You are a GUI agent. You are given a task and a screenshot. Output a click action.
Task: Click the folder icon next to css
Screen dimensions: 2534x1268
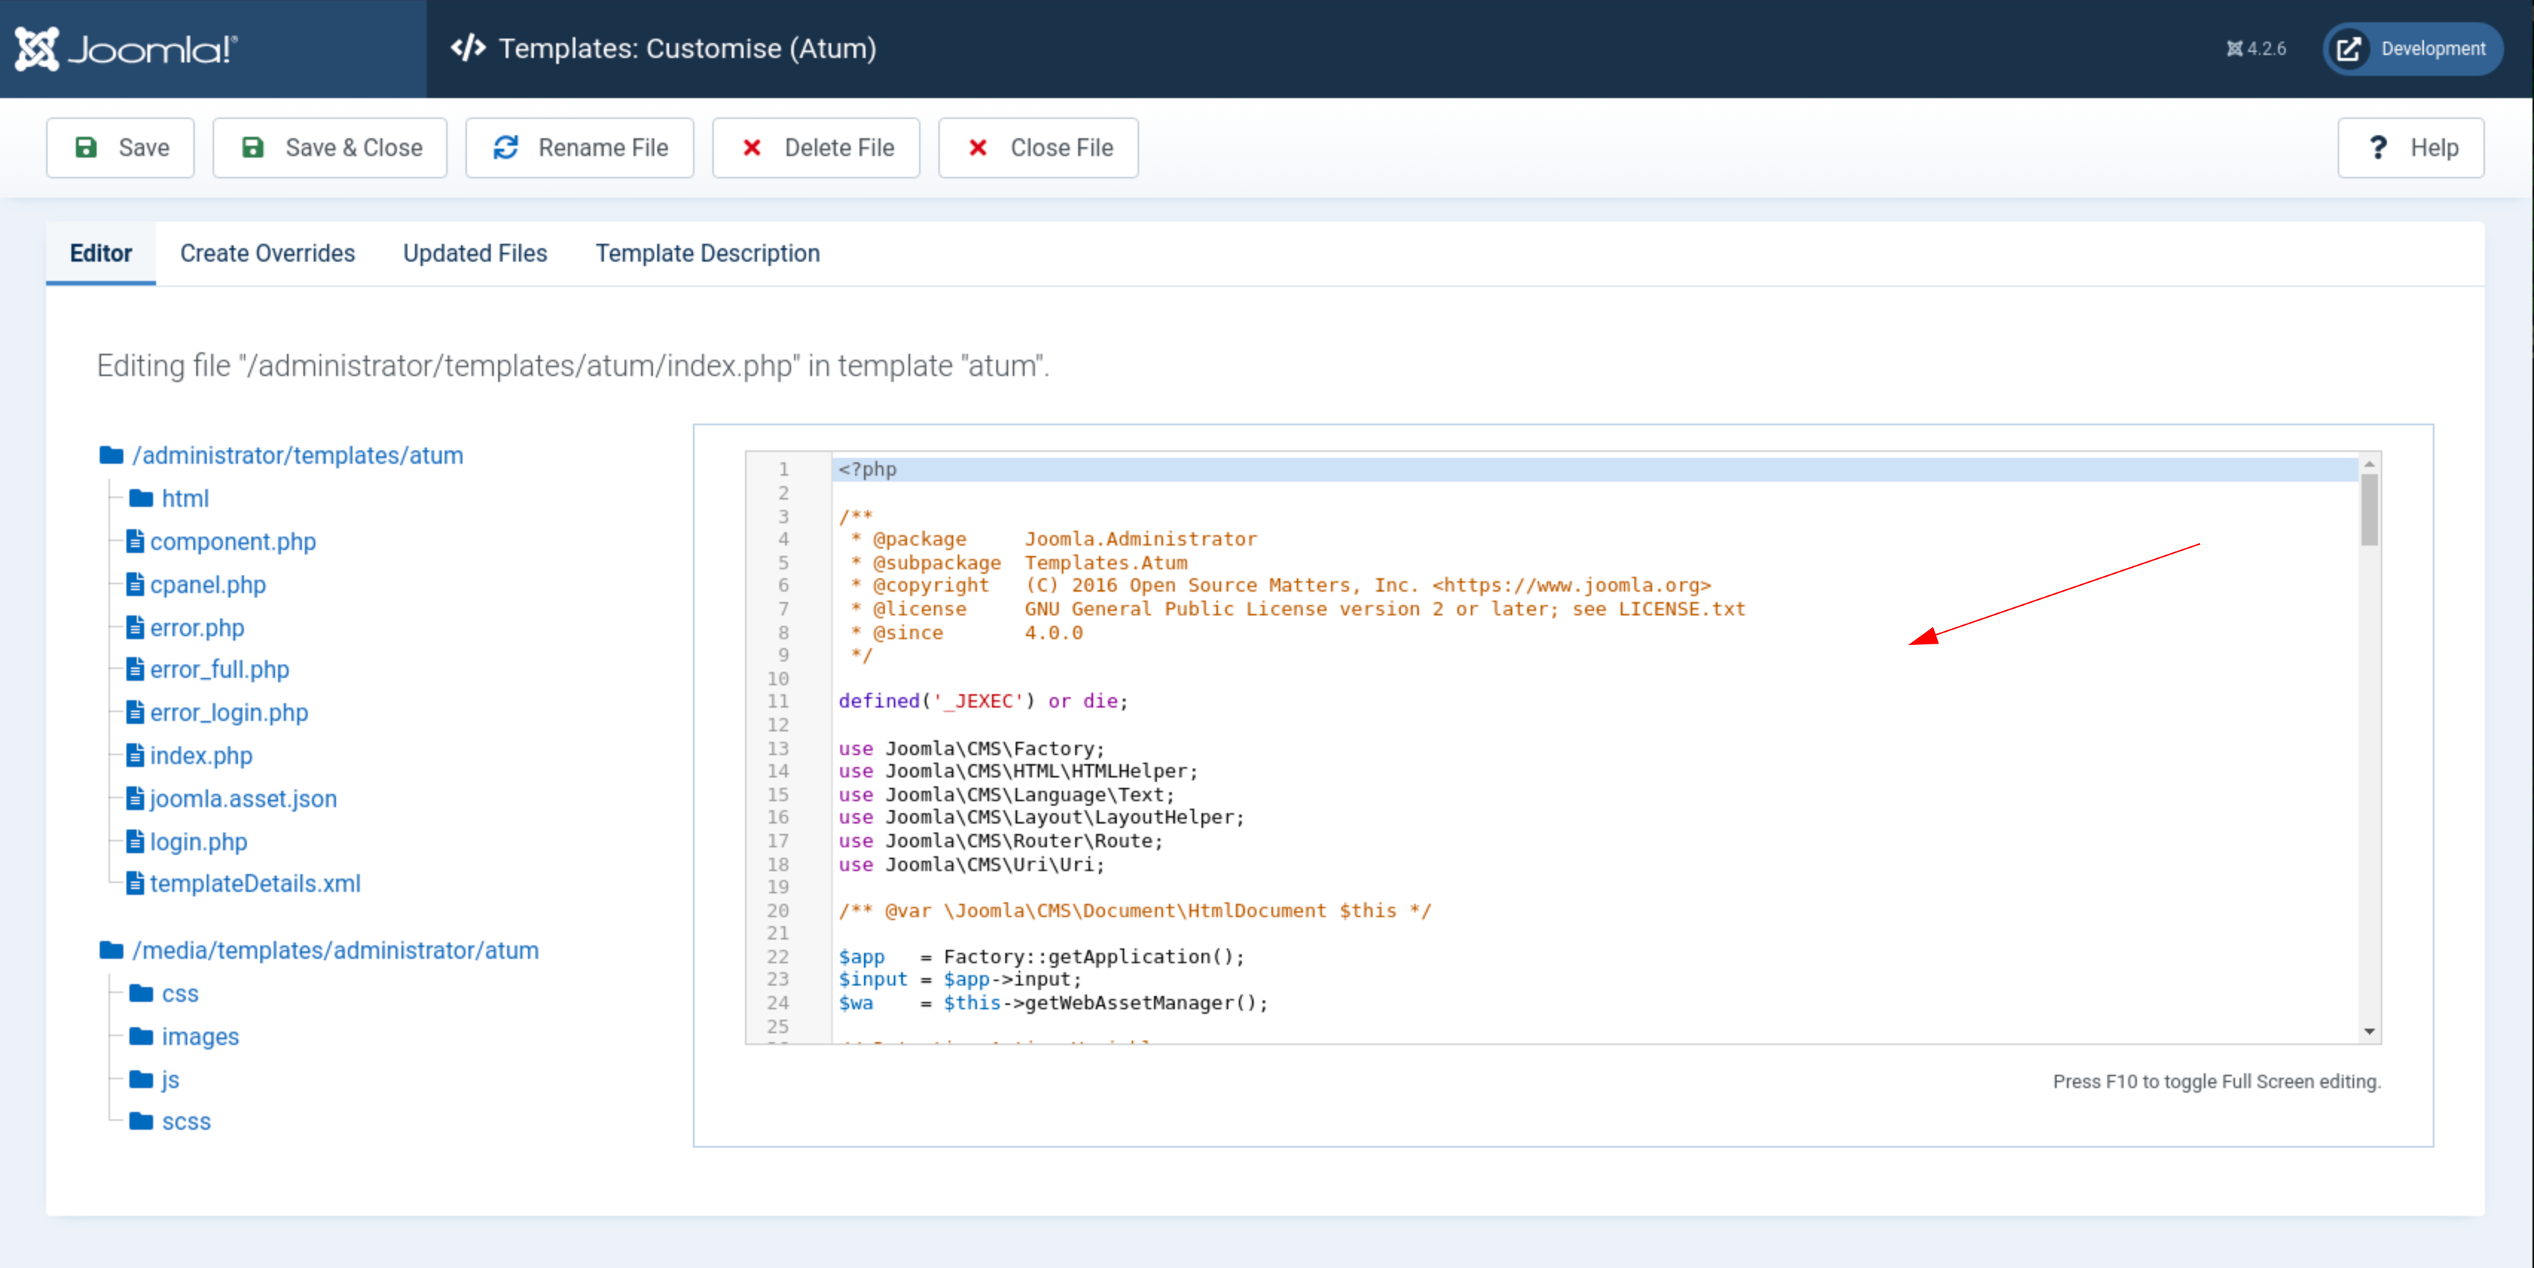click(142, 993)
